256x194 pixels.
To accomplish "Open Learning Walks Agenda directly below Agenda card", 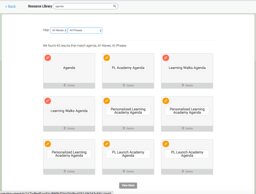I will click(x=69, y=111).
